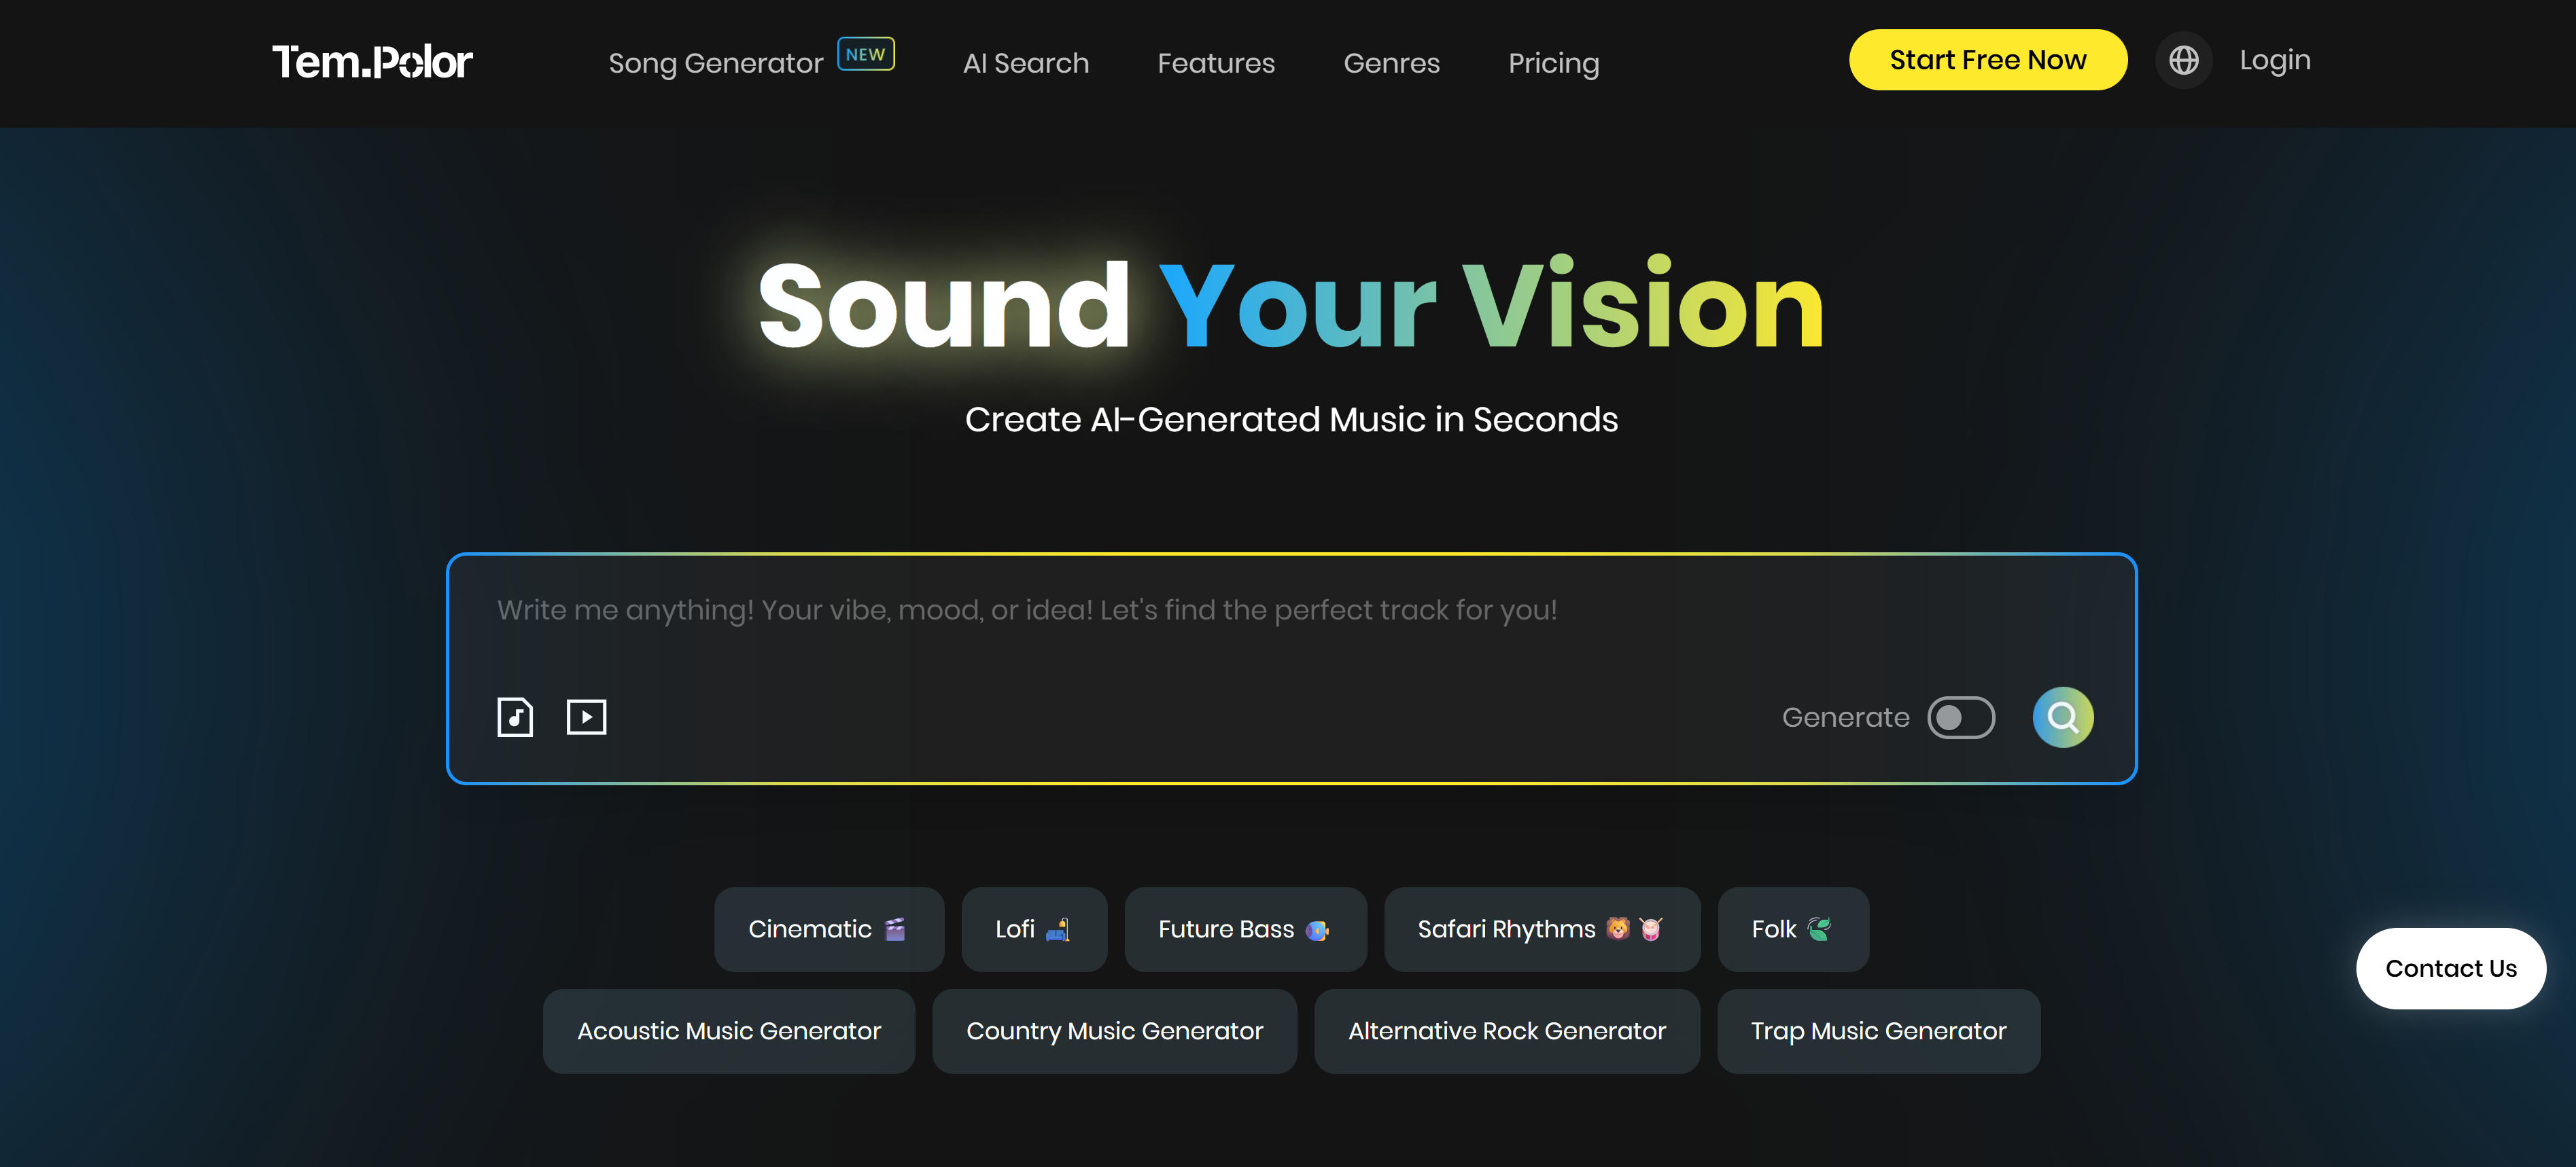Screen dimensions: 2576x1167
Task: Click the Start Free Now button
Action: pyautogui.click(x=1987, y=60)
